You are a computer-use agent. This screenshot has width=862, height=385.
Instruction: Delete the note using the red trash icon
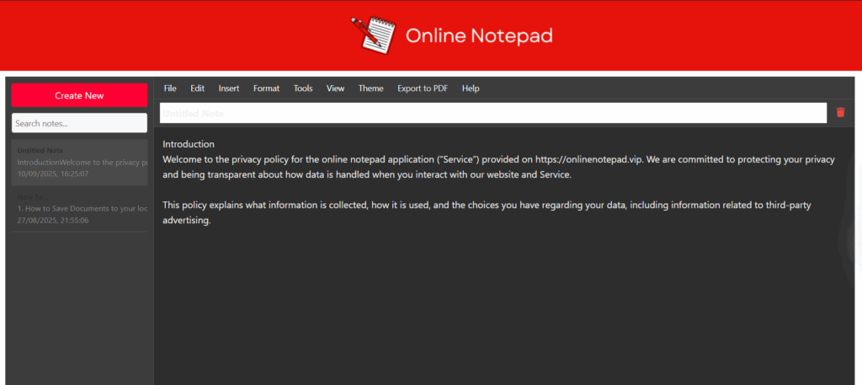(x=840, y=113)
